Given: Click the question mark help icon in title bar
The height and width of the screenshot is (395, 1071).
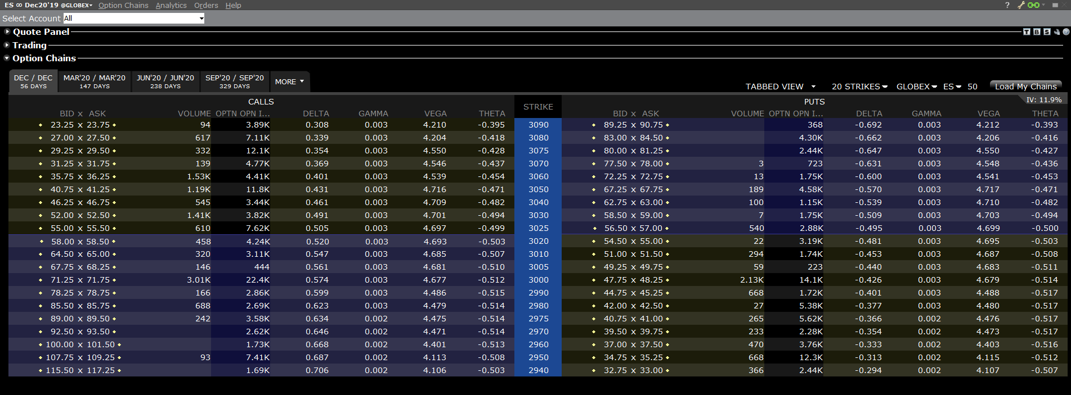Looking at the screenshot, I should (x=1007, y=5).
